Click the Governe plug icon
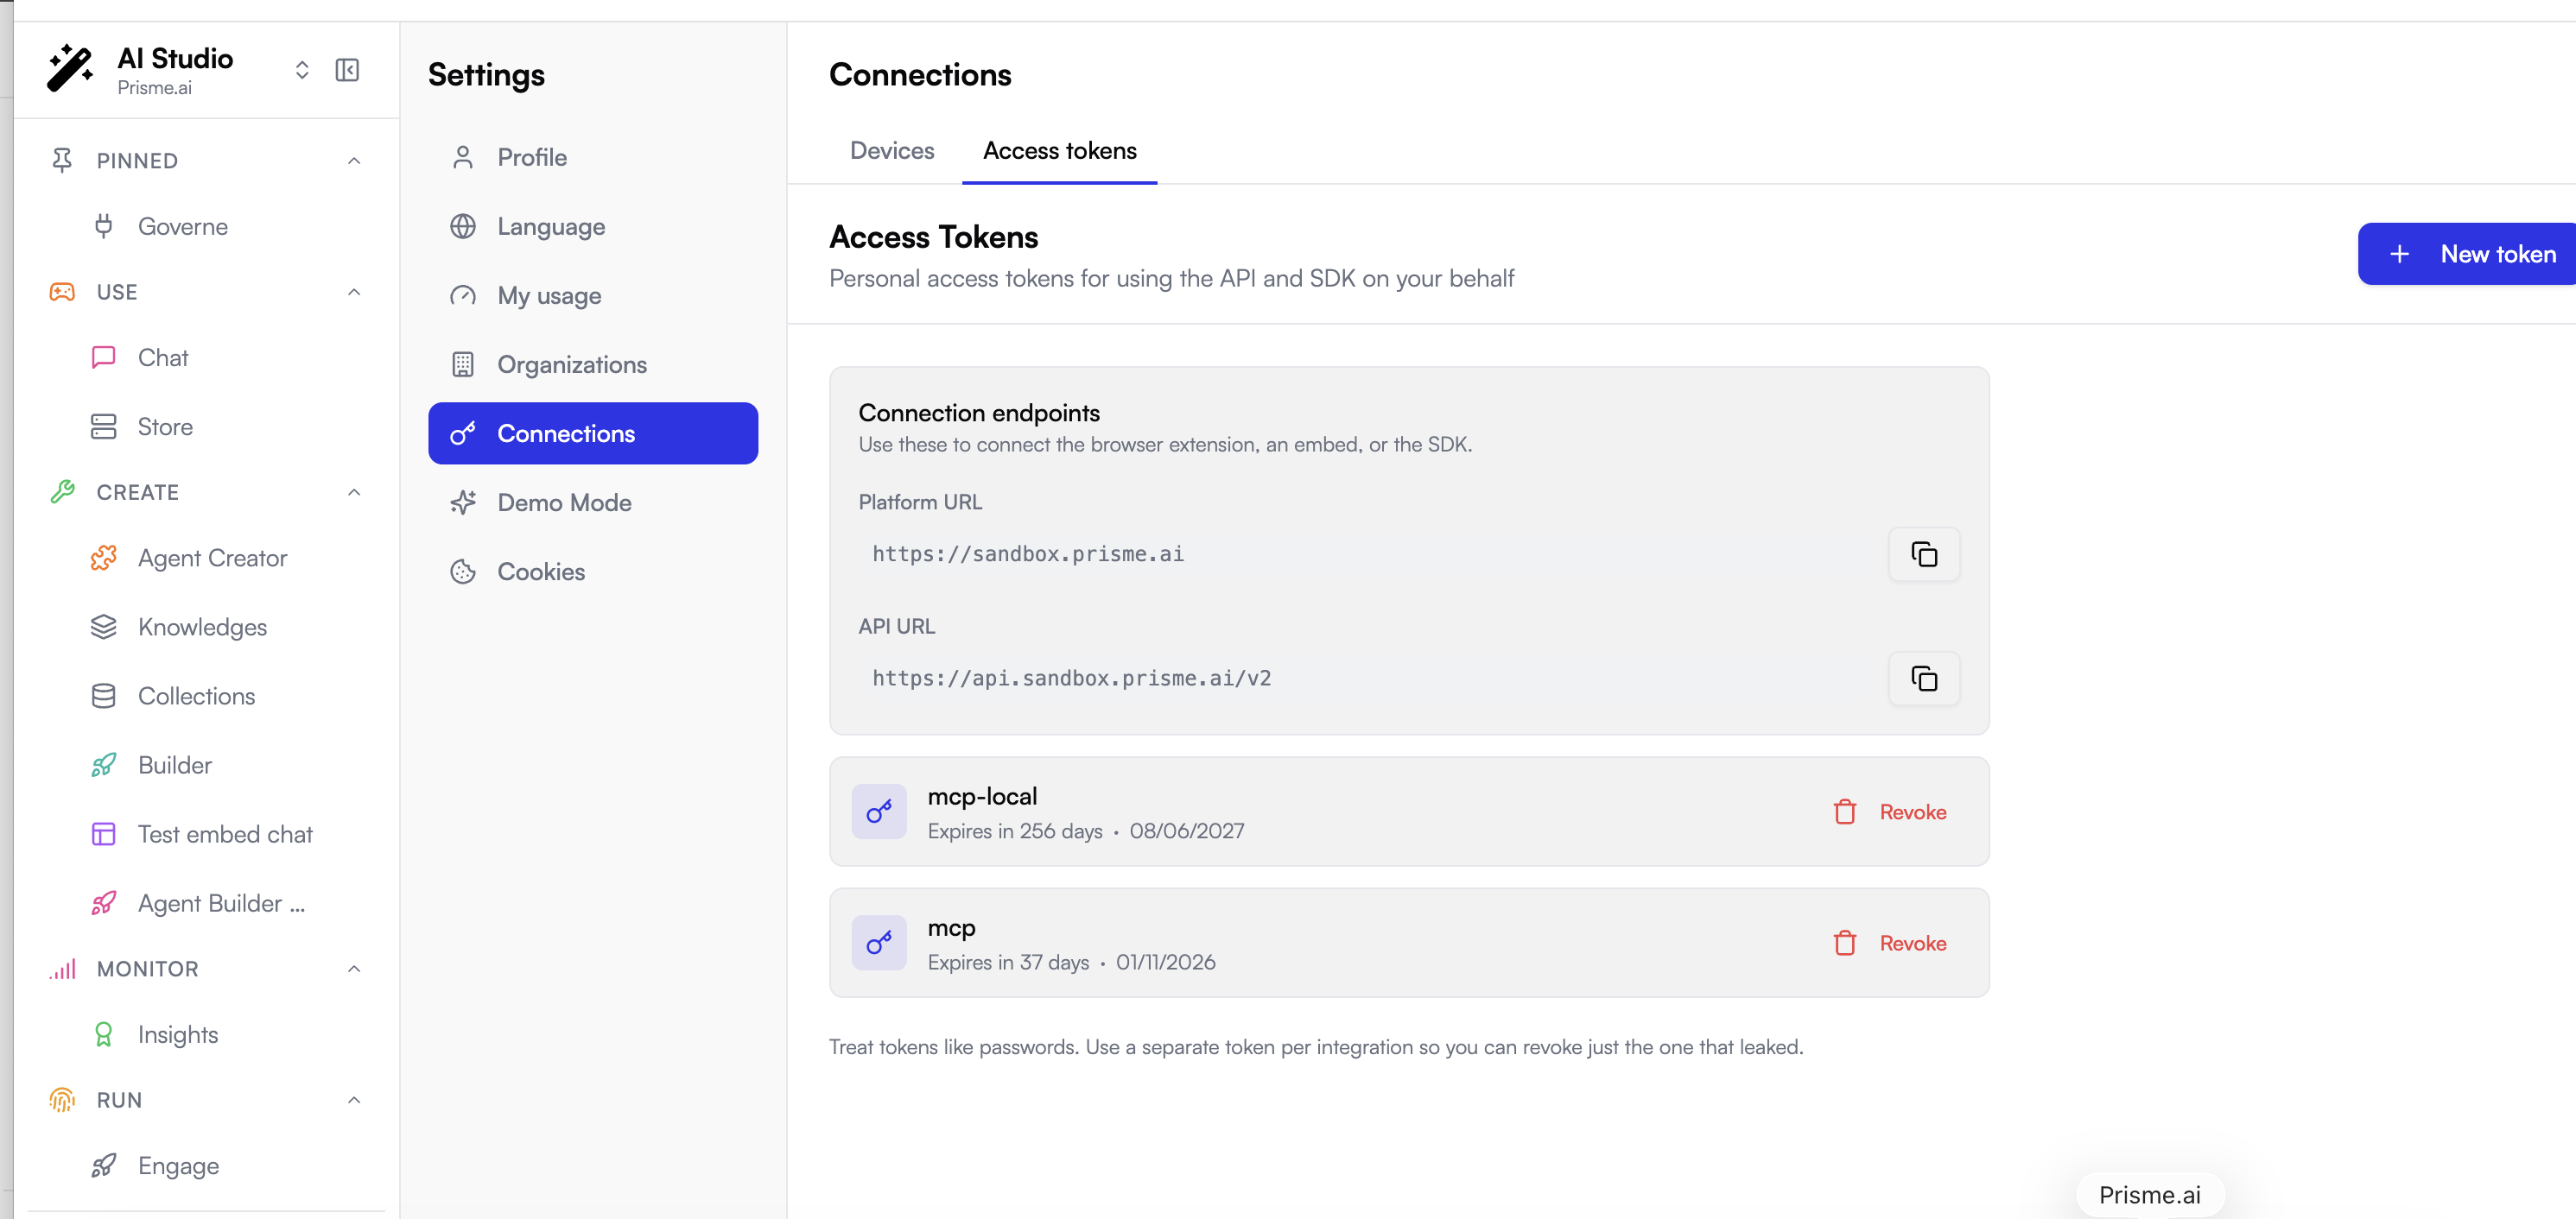This screenshot has height=1219, width=2576. [x=104, y=227]
